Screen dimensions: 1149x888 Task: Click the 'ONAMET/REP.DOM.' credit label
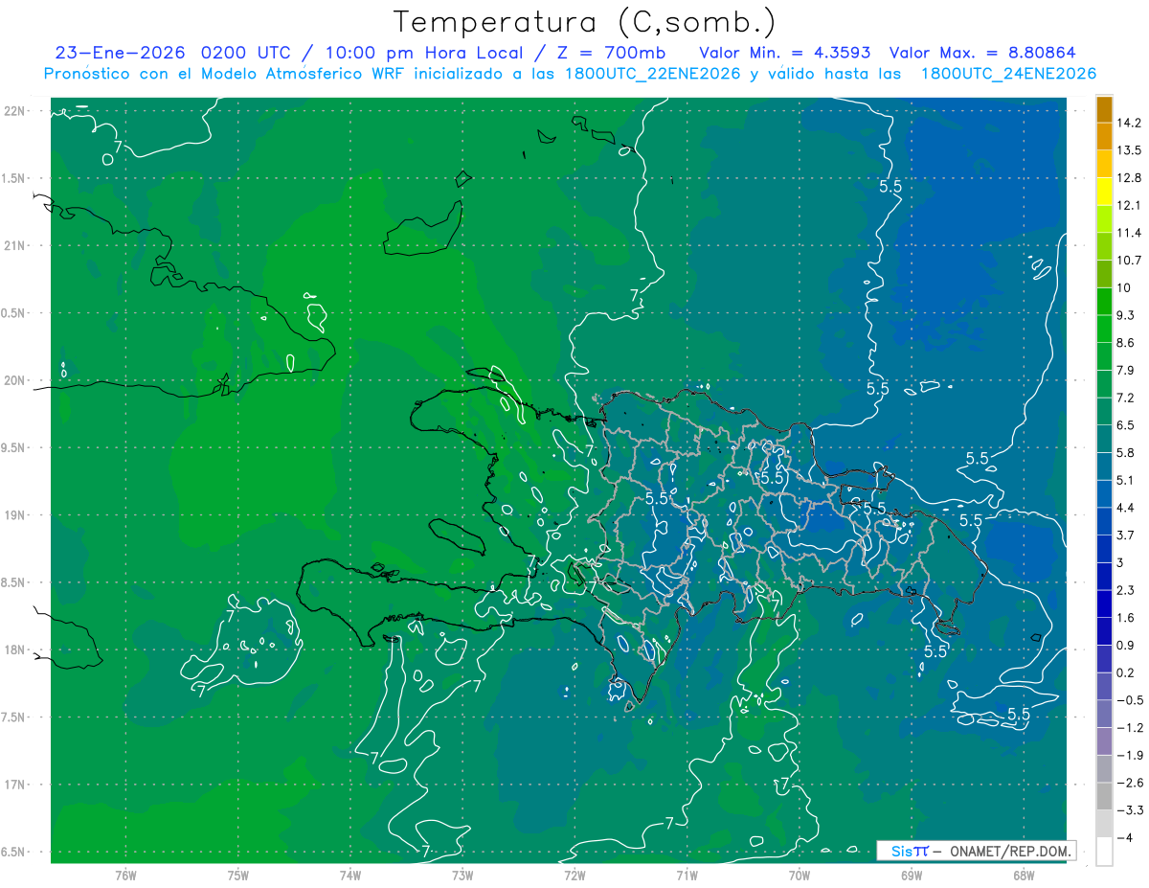(x=1010, y=851)
